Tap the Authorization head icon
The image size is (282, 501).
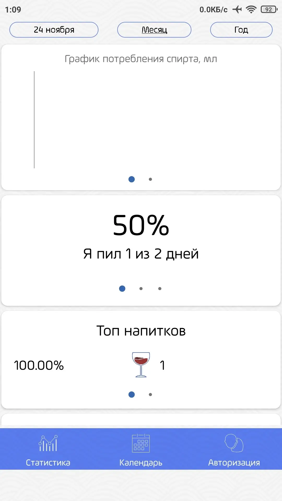point(234,443)
